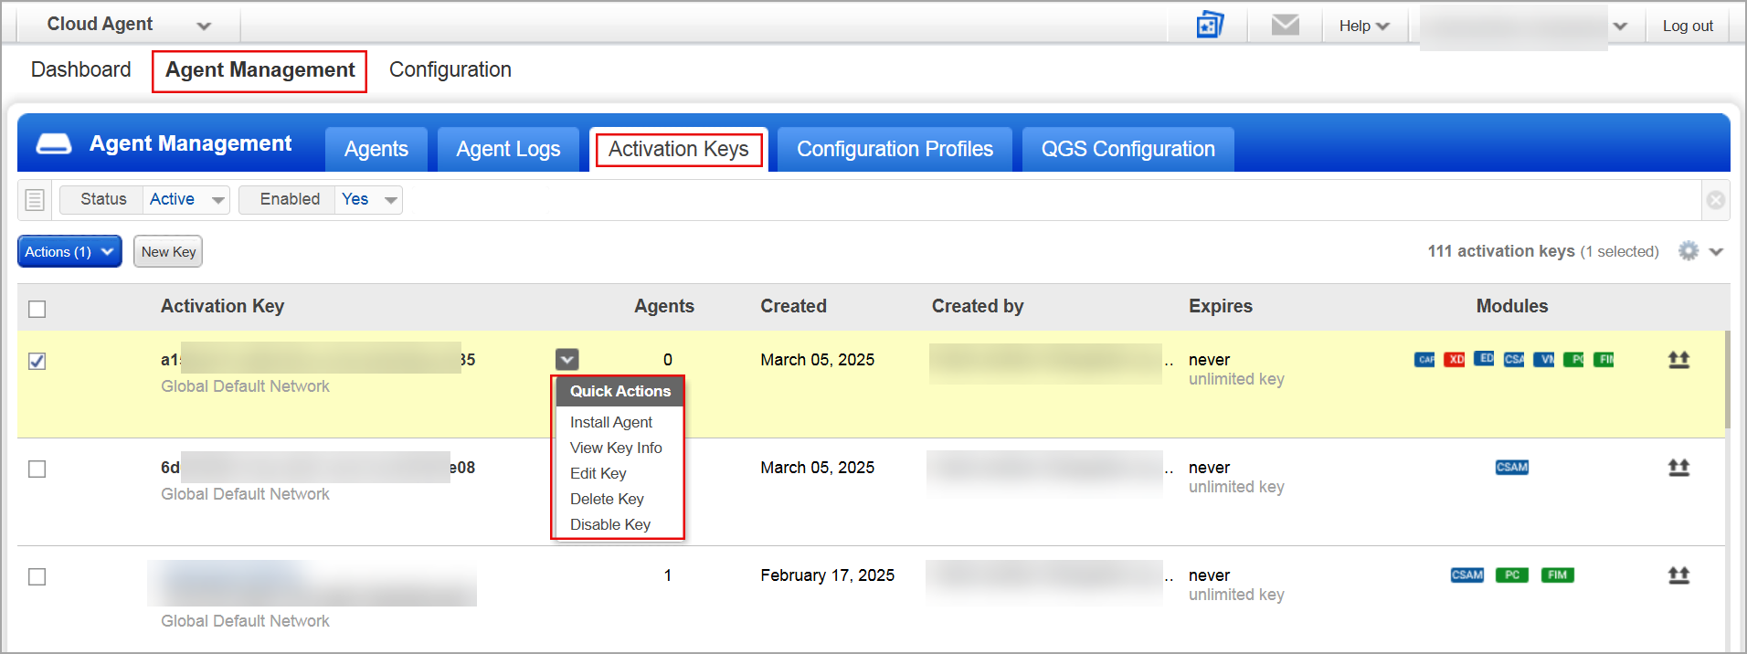The image size is (1747, 654).
Task: Click the filter list icon beside Status
Action: tap(35, 200)
